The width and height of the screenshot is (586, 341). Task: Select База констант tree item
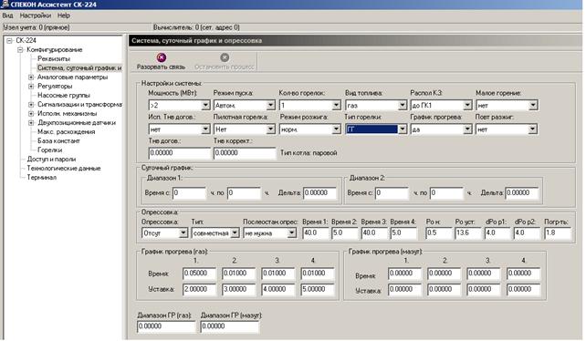tap(58, 140)
